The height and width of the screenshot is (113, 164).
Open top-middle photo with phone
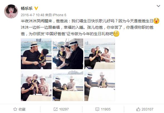(68, 54)
